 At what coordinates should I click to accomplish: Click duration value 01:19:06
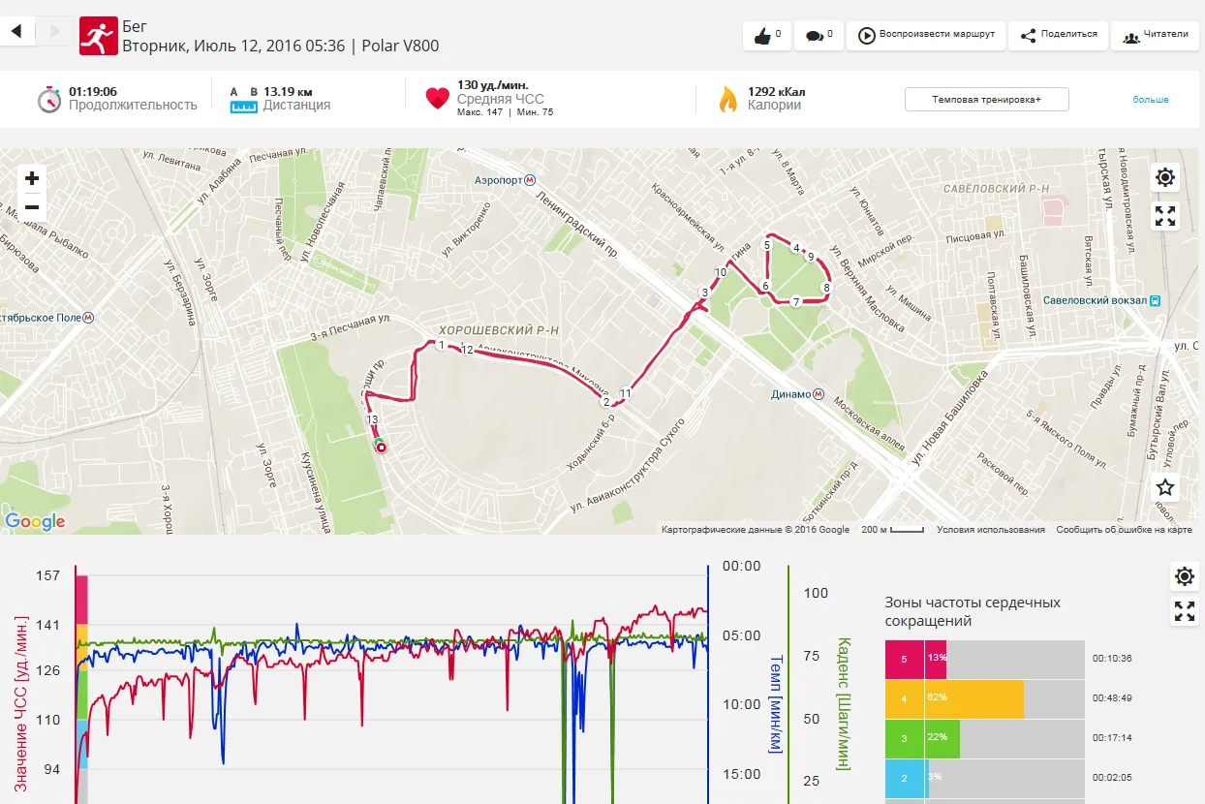[x=93, y=92]
